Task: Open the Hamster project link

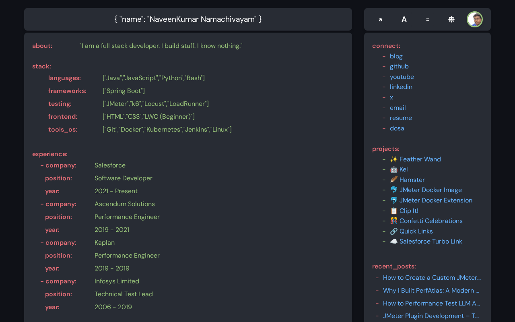Action: coord(412,180)
